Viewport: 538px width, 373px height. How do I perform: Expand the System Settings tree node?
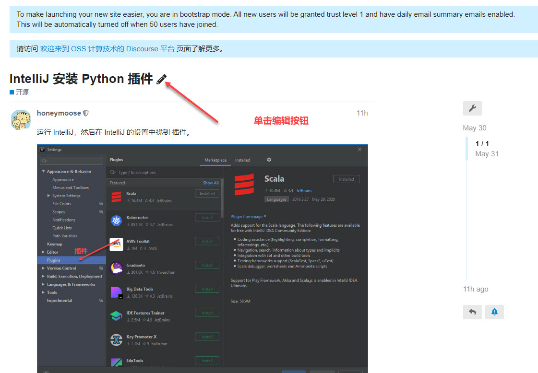[48, 196]
